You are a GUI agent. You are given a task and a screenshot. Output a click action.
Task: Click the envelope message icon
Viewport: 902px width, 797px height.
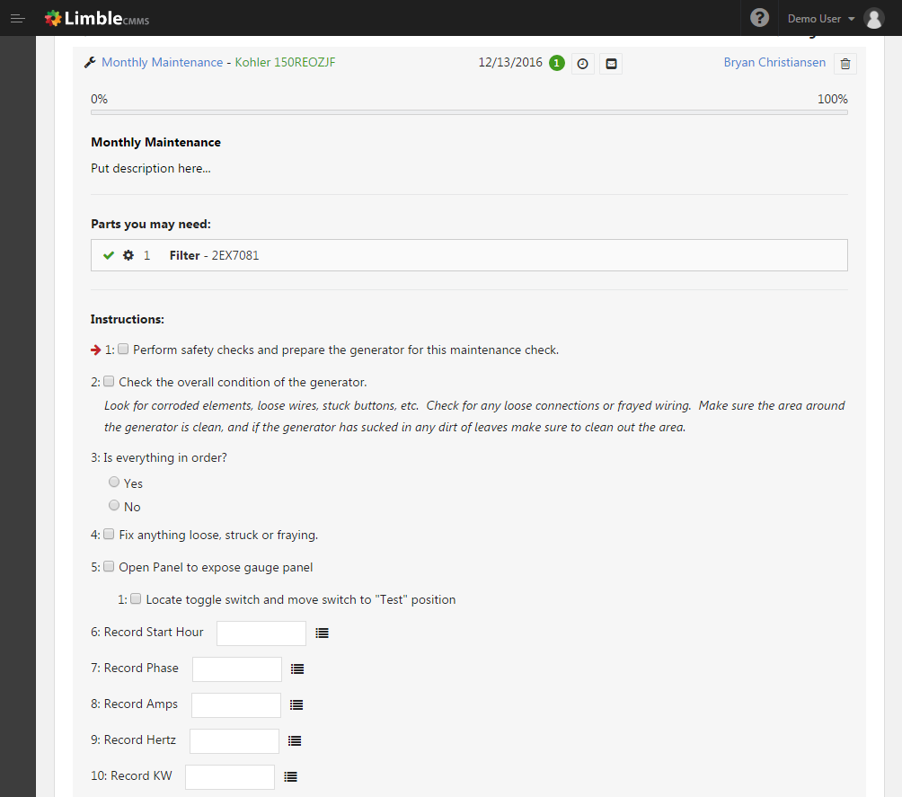click(611, 64)
